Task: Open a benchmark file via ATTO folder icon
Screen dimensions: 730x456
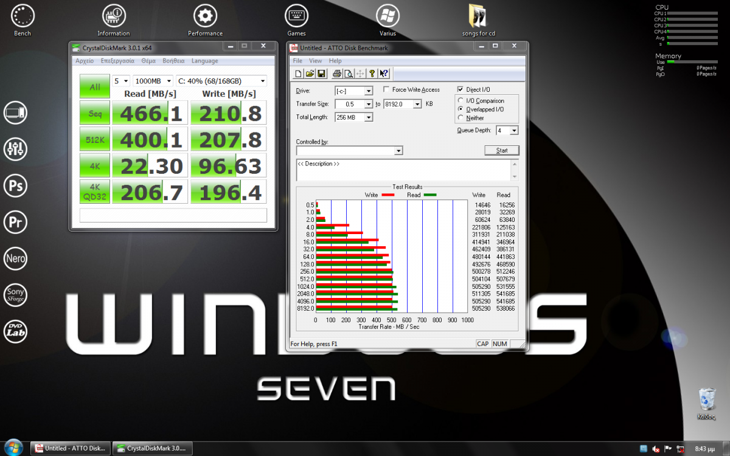Action: pos(310,74)
